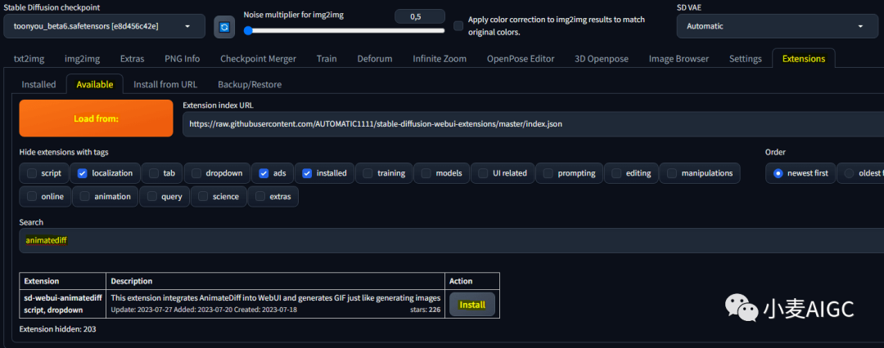Click the Search field containing animatediff
The image size is (884, 348).
[451, 241]
